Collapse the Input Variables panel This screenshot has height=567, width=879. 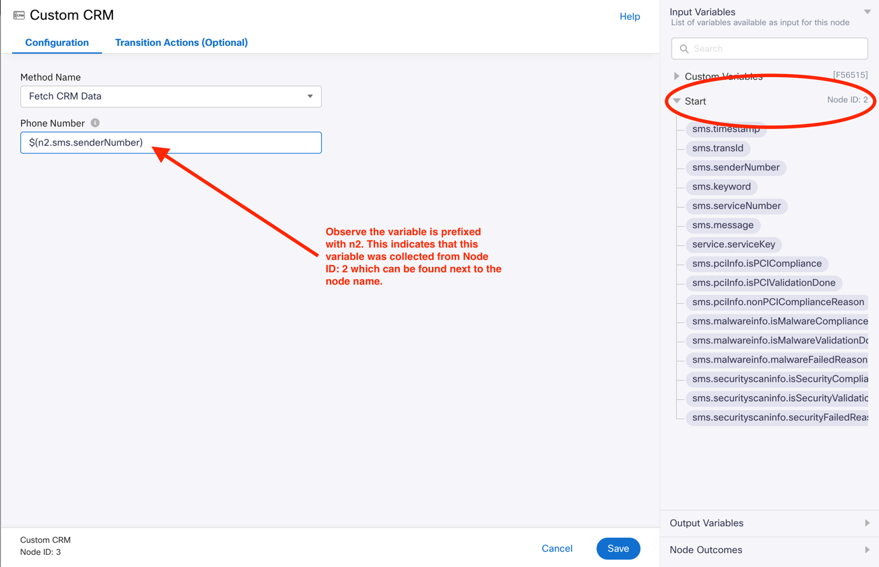[867, 11]
